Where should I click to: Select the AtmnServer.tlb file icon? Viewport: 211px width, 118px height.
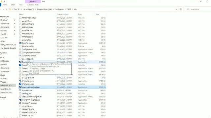click(x=20, y=46)
